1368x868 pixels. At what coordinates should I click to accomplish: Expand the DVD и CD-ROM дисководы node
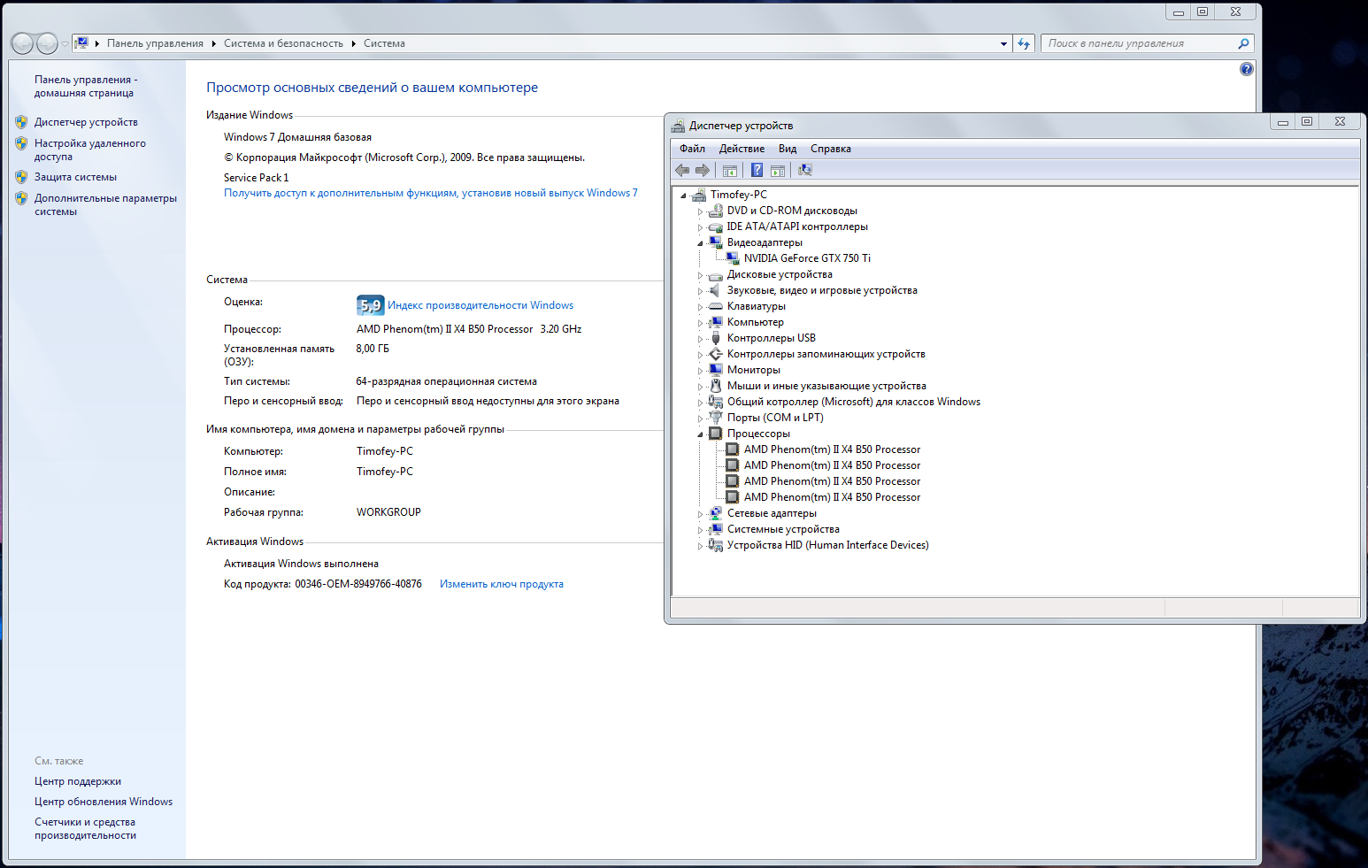point(700,211)
